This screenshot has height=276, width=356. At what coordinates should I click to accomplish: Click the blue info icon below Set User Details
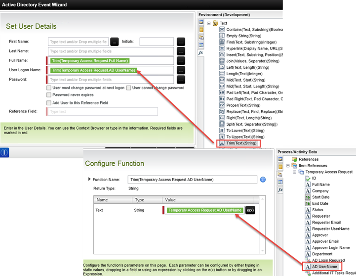coord(4,152)
